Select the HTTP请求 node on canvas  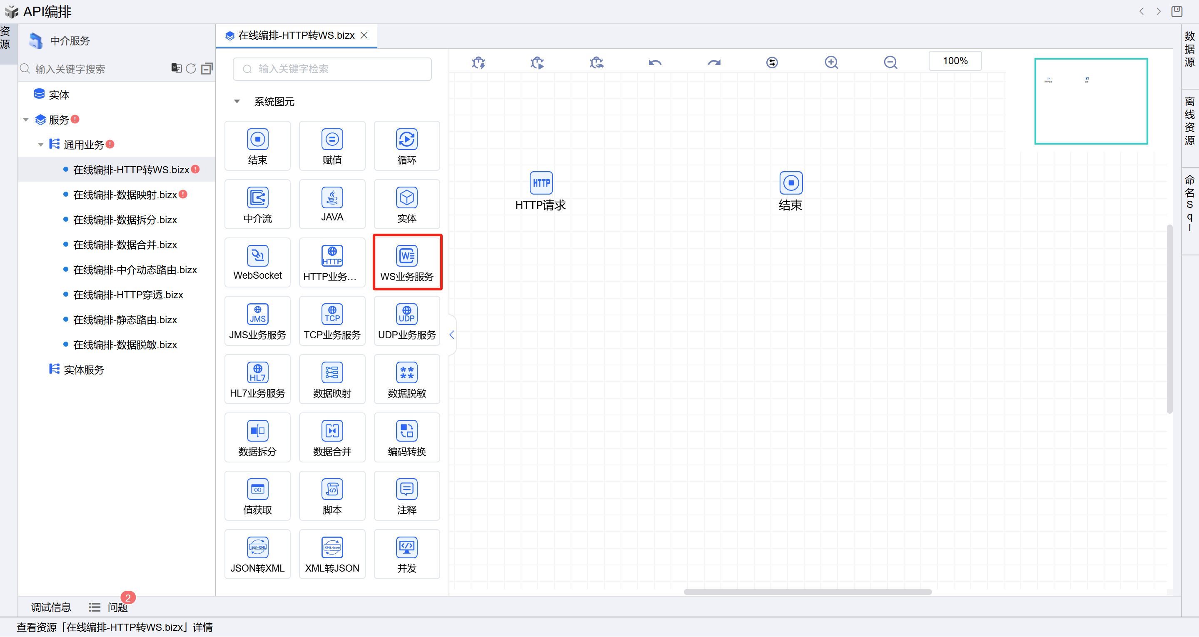click(541, 183)
